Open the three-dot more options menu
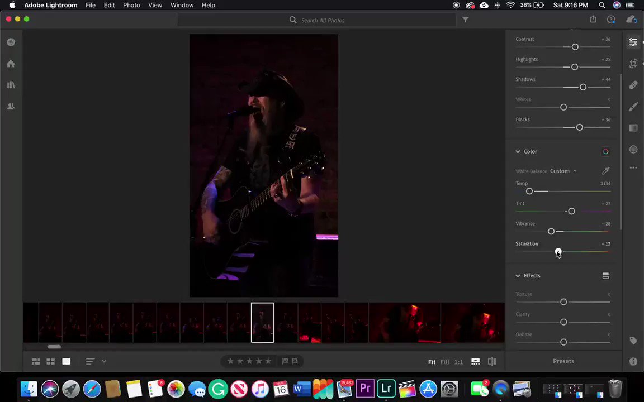Screen dimensions: 644x402 pyautogui.click(x=633, y=167)
